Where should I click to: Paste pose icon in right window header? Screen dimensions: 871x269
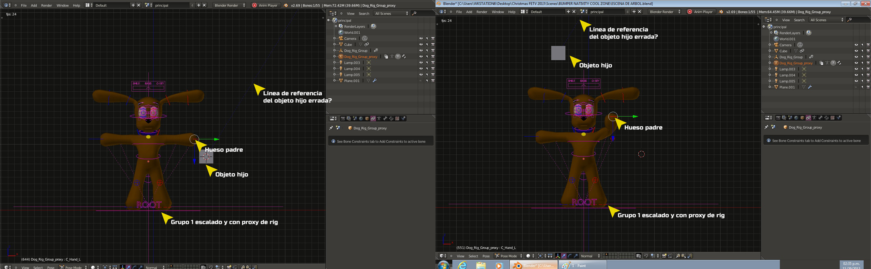point(683,256)
